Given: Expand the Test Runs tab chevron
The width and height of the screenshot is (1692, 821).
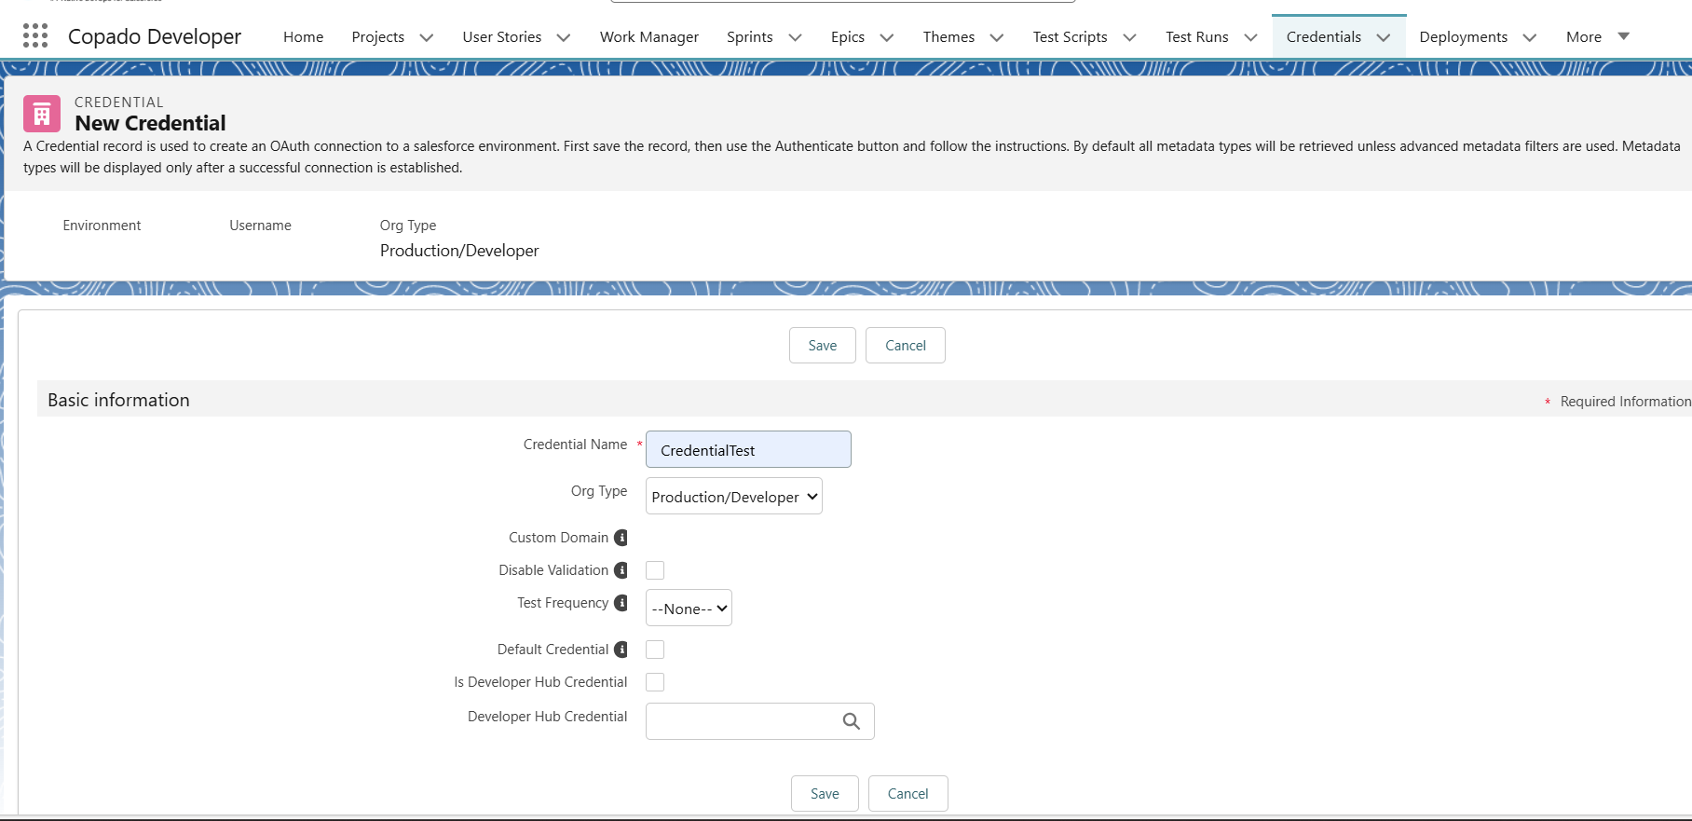Looking at the screenshot, I should click(x=1251, y=37).
